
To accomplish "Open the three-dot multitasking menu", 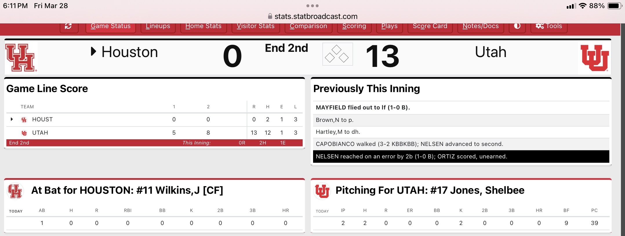I will coord(312,6).
